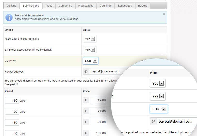This screenshot has width=197, height=136.
Task: Click the euro icon beside 49.00
Action: point(86,100)
